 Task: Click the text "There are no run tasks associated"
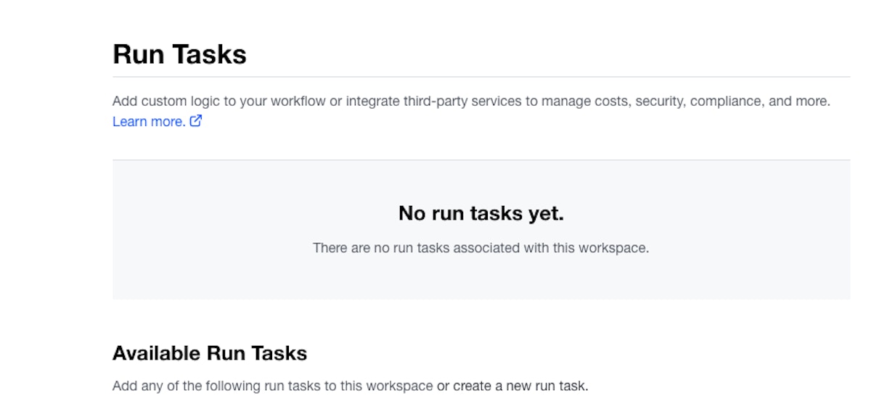[406, 248]
